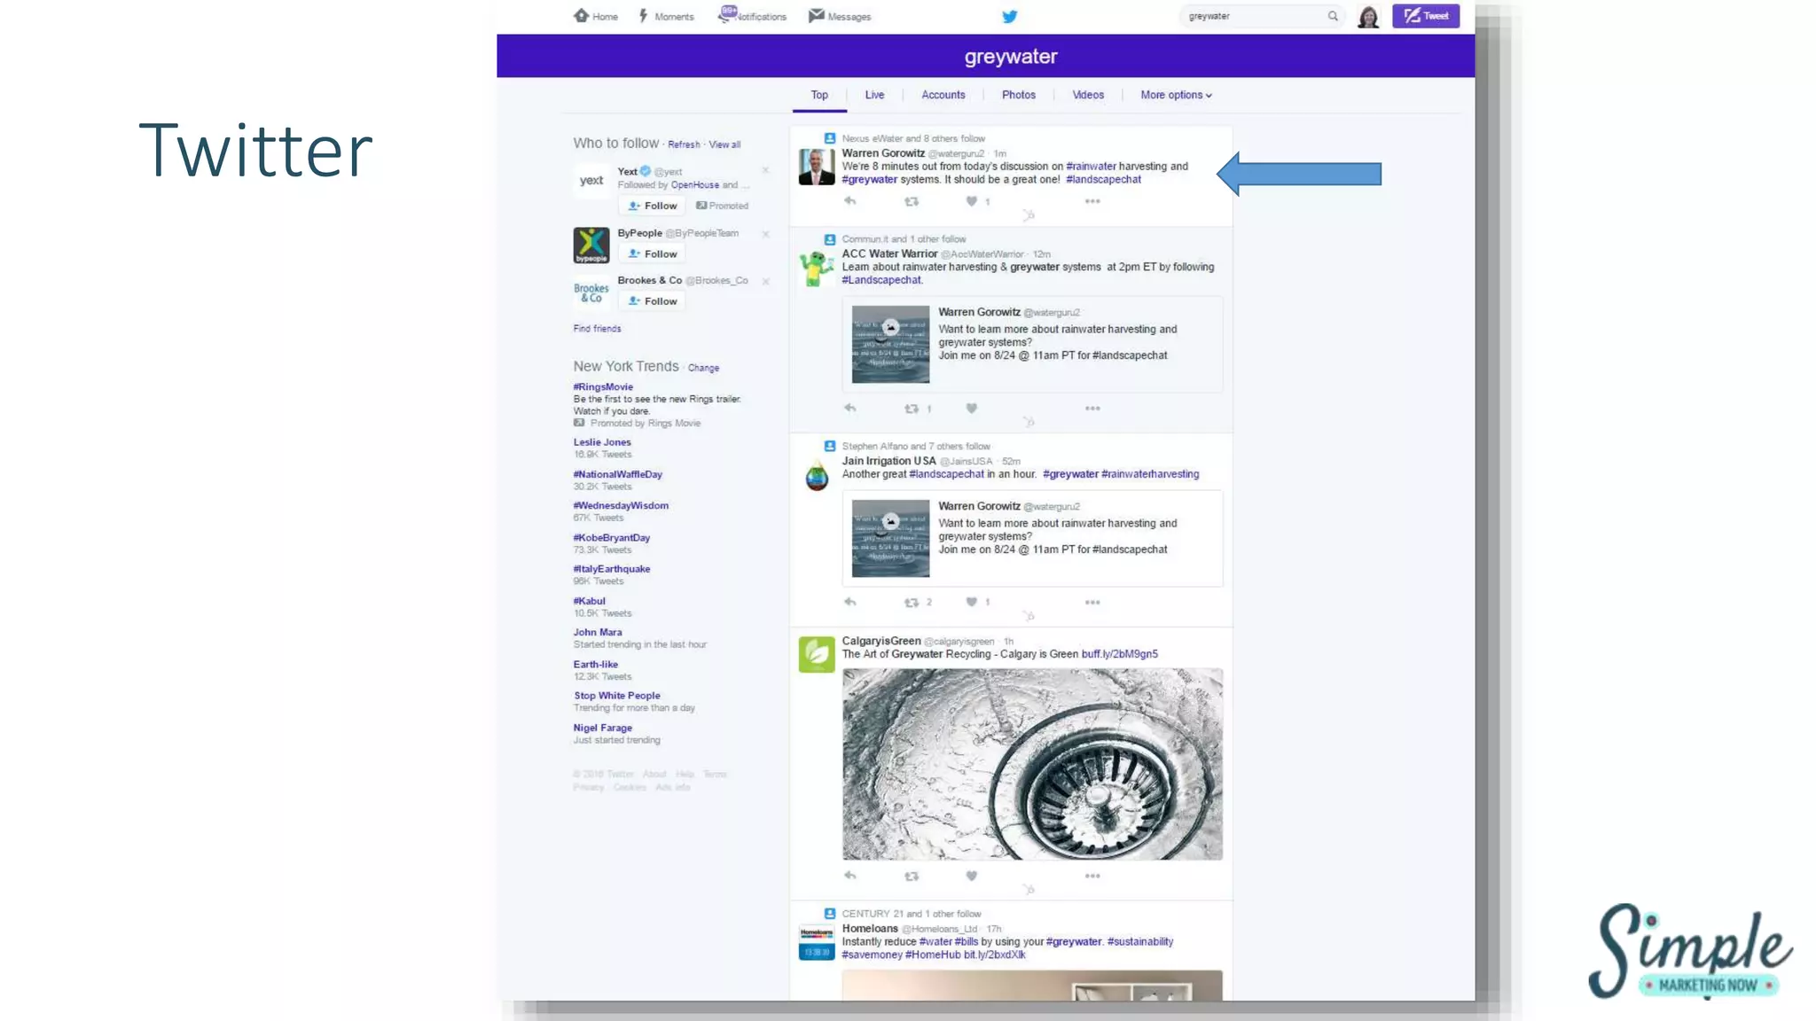Switch to the Accounts tab
This screenshot has width=1816, height=1021.
tap(943, 95)
